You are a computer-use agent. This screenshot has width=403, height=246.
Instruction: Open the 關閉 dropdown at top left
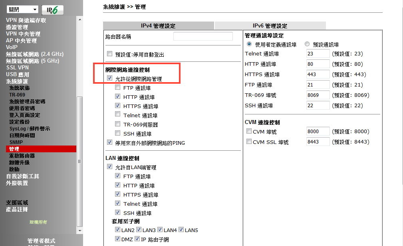(x=22, y=9)
